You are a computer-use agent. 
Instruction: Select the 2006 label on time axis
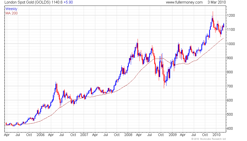[x=41, y=135]
